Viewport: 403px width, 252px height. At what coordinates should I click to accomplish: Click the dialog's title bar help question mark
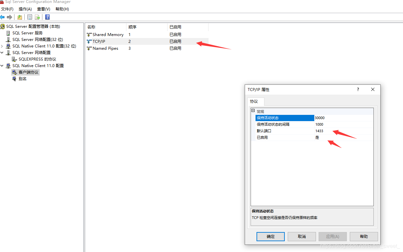pyautogui.click(x=358, y=89)
